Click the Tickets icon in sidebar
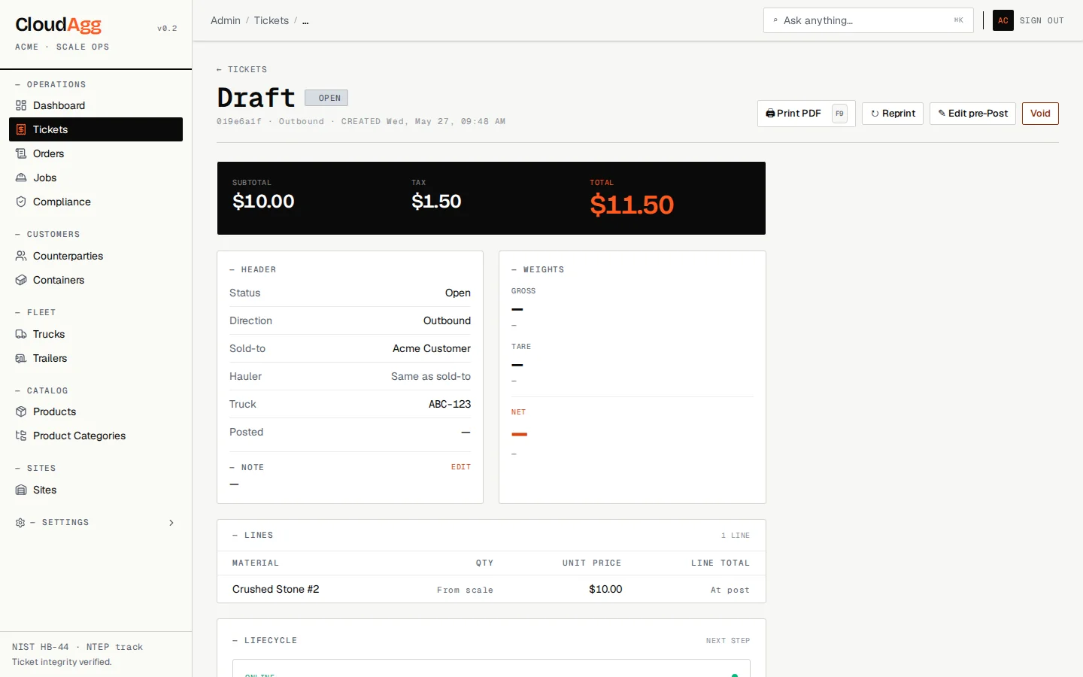The width and height of the screenshot is (1083, 677). 21,129
